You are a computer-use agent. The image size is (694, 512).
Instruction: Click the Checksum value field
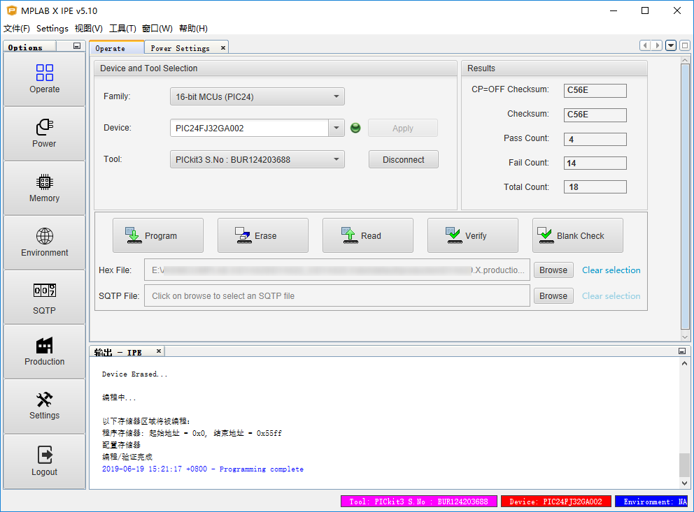595,115
